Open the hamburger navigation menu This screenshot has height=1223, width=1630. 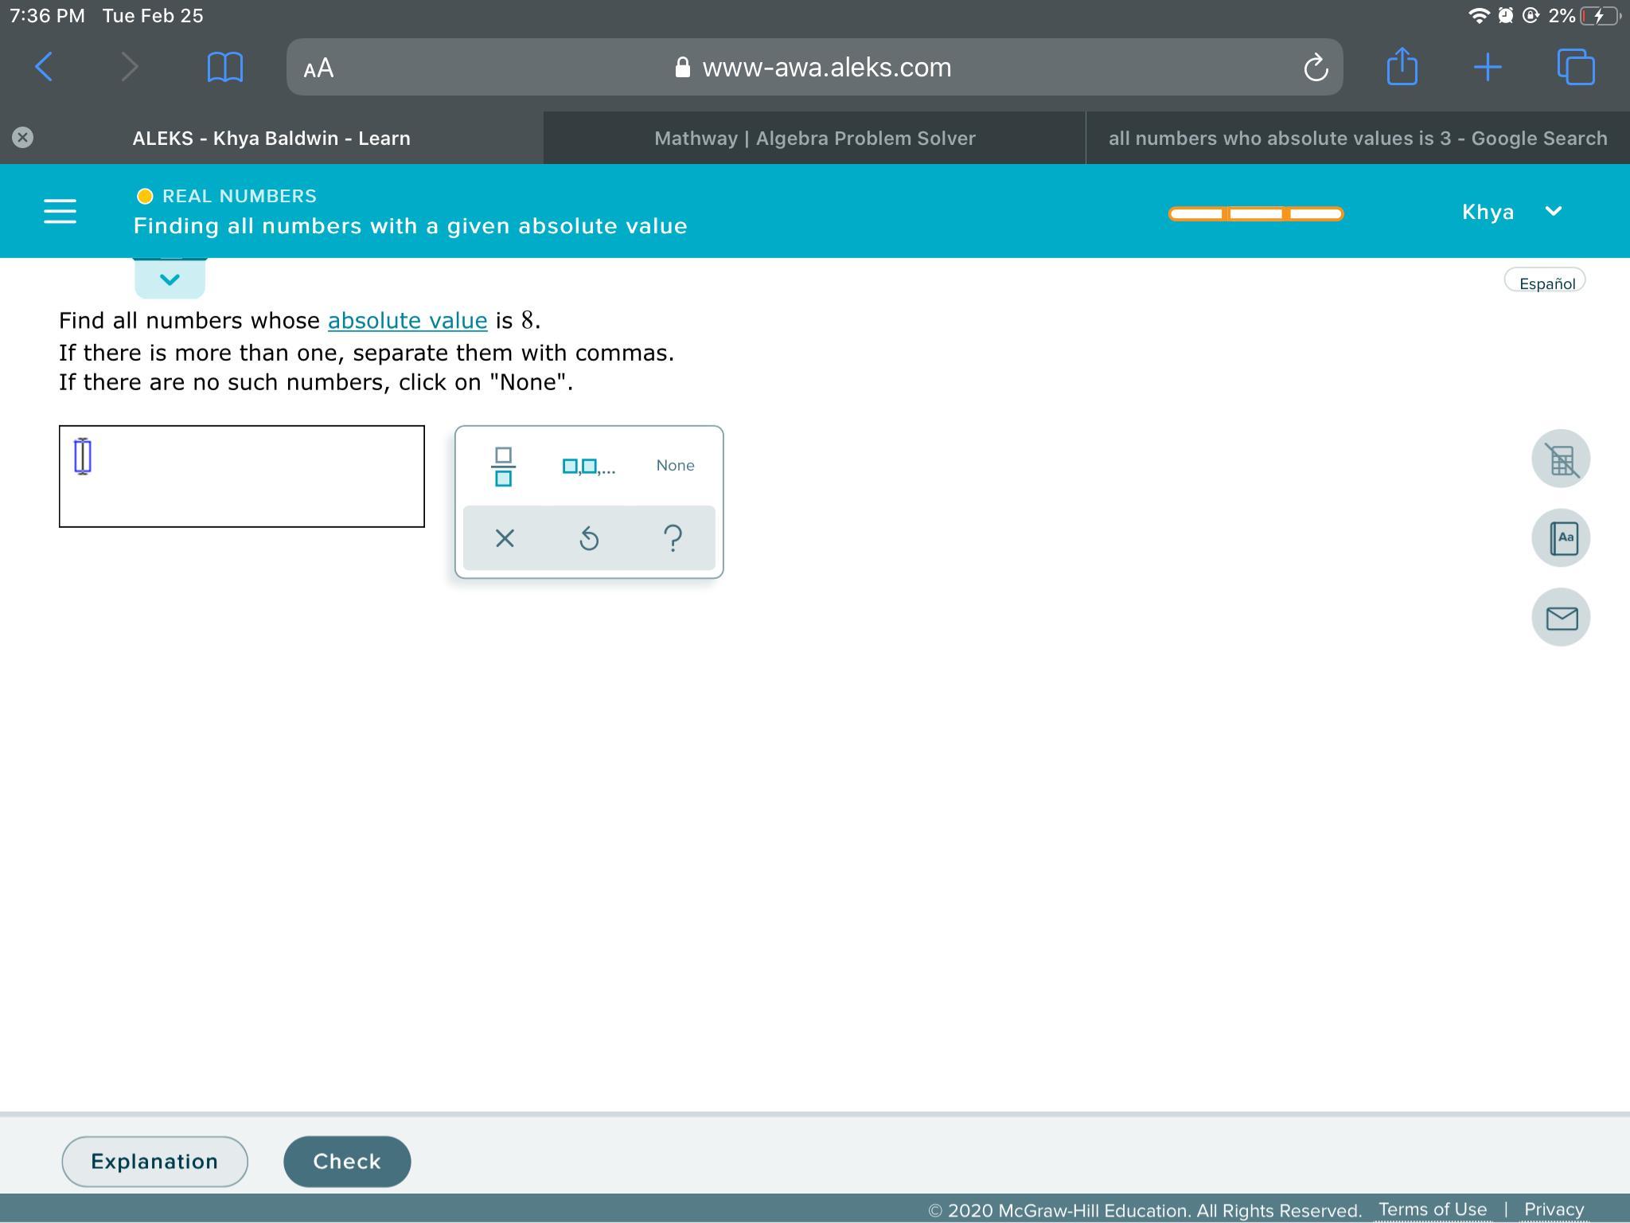60,212
